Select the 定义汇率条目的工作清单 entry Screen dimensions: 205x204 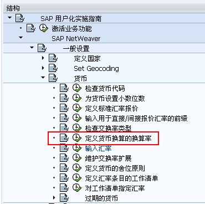pyautogui.click(x=121, y=178)
